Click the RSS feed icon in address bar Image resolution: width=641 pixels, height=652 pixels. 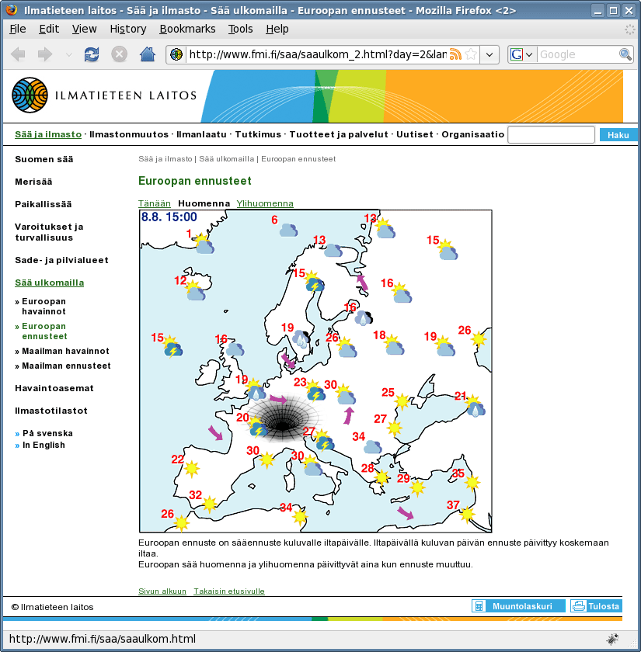point(455,54)
